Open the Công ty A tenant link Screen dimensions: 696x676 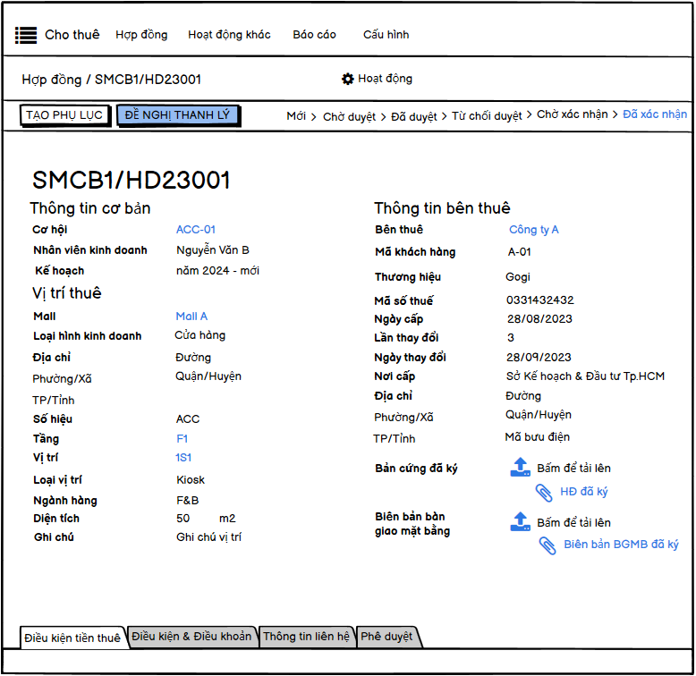[533, 230]
